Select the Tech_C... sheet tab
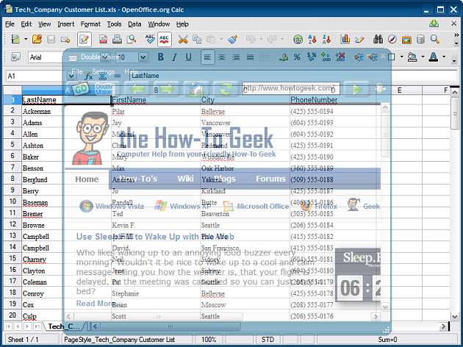This screenshot has height=347, width=463. (64, 326)
